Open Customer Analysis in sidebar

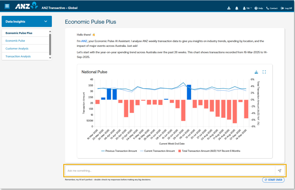pos(17,48)
